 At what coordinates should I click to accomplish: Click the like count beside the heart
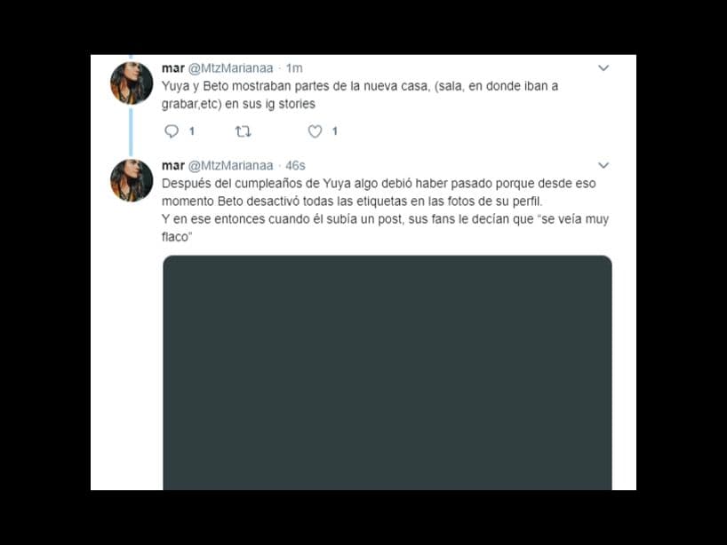(x=335, y=131)
